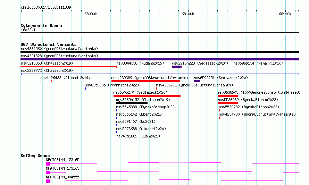The height and width of the screenshot is (185, 309).
Task: Click the nsv4332560 gnomAD variant label
Action: tap(59, 49)
